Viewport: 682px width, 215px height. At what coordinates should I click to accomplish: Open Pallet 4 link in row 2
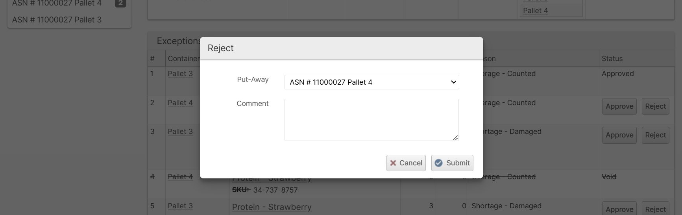(x=180, y=103)
